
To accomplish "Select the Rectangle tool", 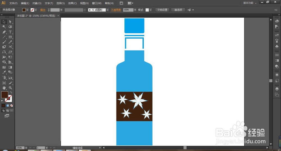I will pyautogui.click(x=10, y=37).
